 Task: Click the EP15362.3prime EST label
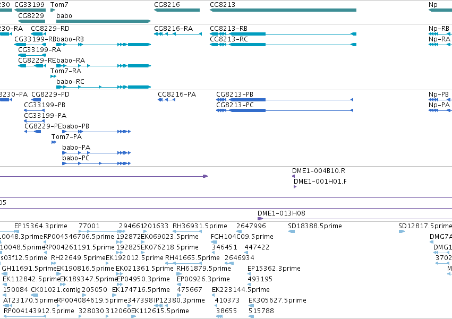tap(274, 269)
